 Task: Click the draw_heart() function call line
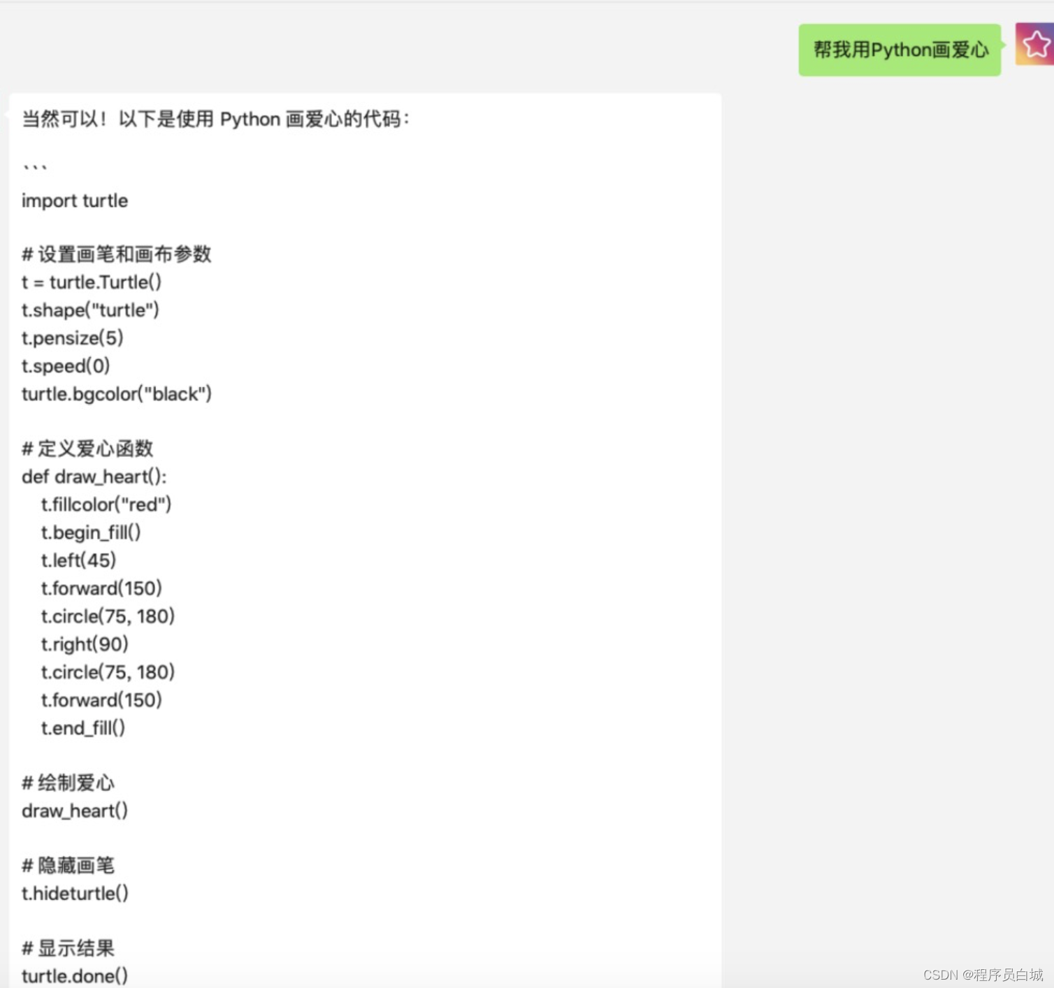tap(74, 811)
